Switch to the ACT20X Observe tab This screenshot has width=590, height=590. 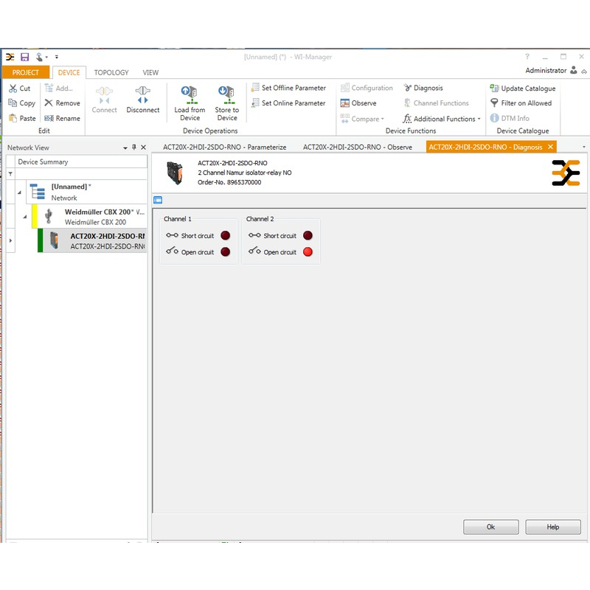[358, 147]
